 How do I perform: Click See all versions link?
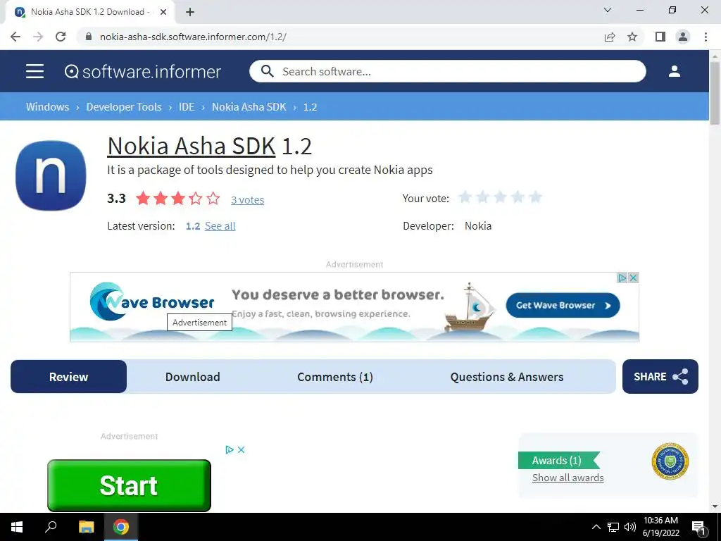click(220, 226)
